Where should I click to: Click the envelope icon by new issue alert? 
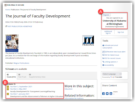(106, 52)
